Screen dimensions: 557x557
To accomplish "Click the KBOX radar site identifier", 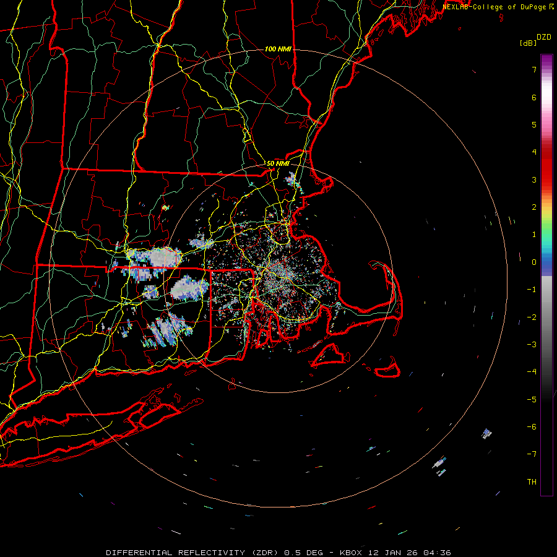I will pyautogui.click(x=352, y=553).
